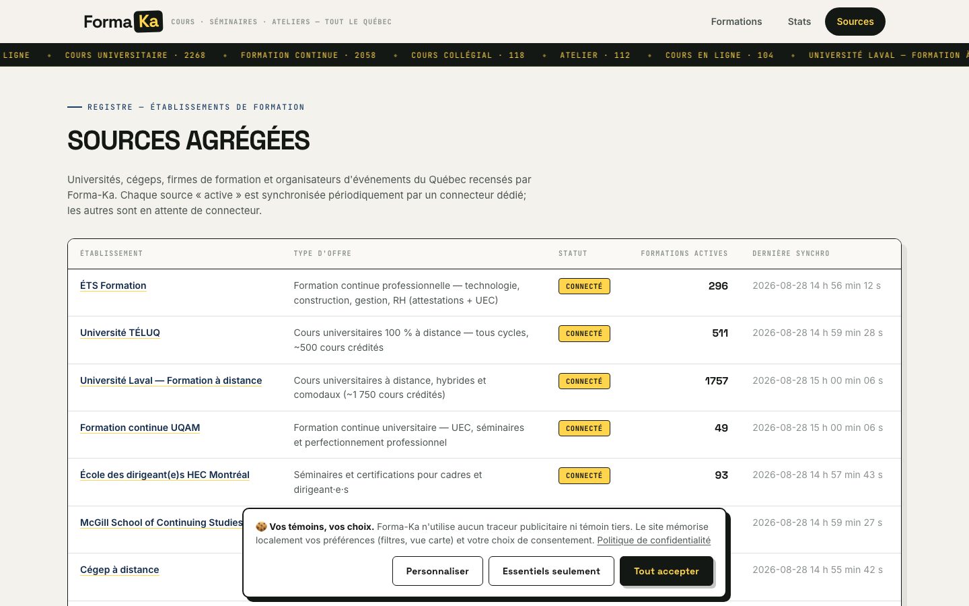Click the ÉTS Formation sync timestamp
969x606 pixels.
(816, 285)
